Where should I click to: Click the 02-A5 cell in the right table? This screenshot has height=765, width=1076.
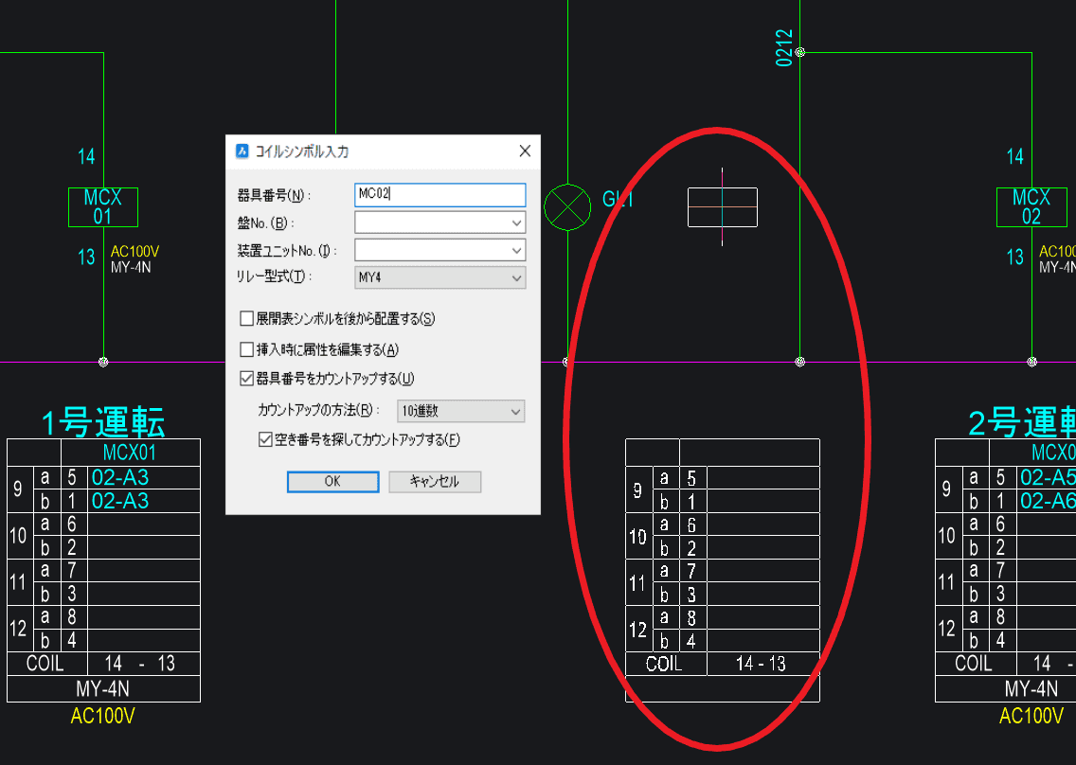click(1048, 477)
